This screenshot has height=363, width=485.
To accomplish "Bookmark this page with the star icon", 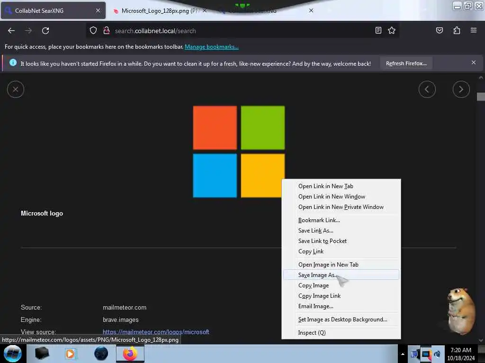I will point(392,30).
